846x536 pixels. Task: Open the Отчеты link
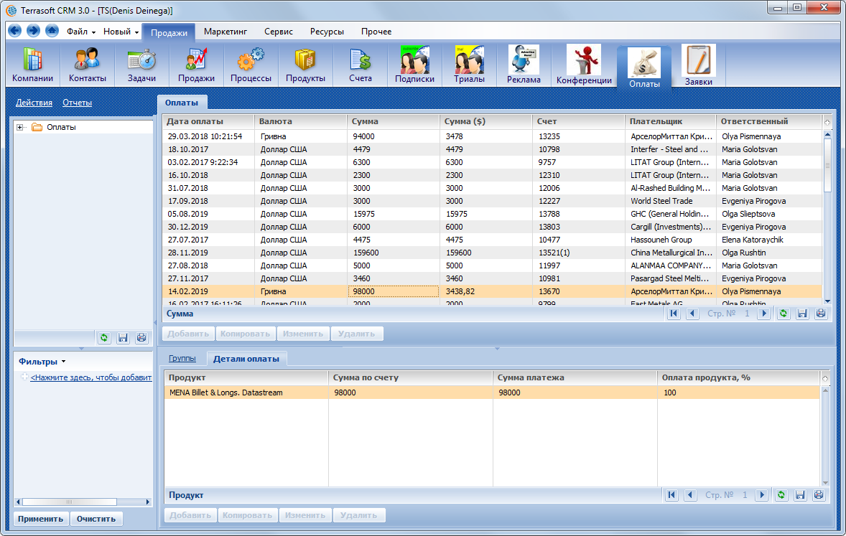coord(77,103)
